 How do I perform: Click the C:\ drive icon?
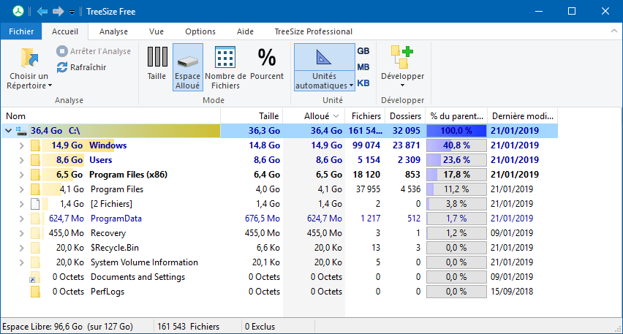(21, 131)
